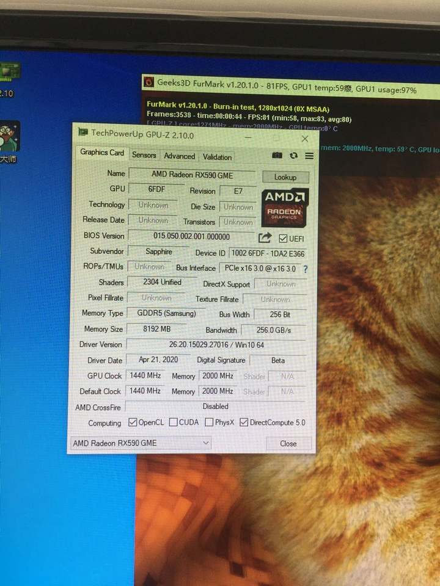The width and height of the screenshot is (440, 586).
Task: Click the GPU Clock row Memory 2000 MHz value
Action: tap(218, 376)
